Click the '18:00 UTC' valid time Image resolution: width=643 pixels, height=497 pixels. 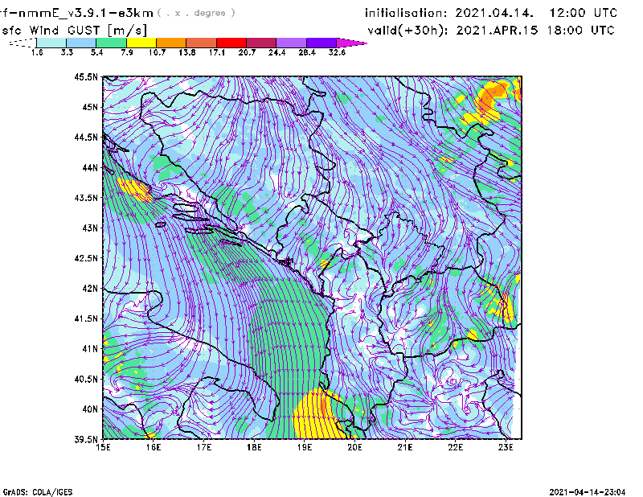pos(580,31)
